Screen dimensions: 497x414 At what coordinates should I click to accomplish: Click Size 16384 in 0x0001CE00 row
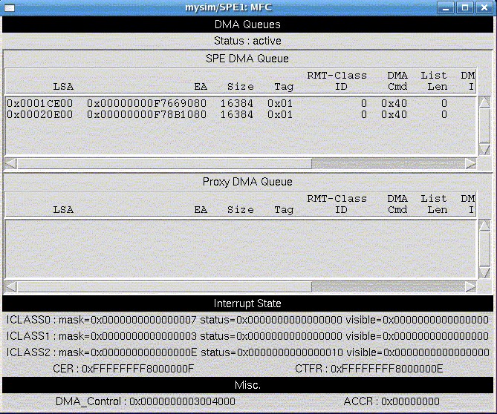(237, 104)
